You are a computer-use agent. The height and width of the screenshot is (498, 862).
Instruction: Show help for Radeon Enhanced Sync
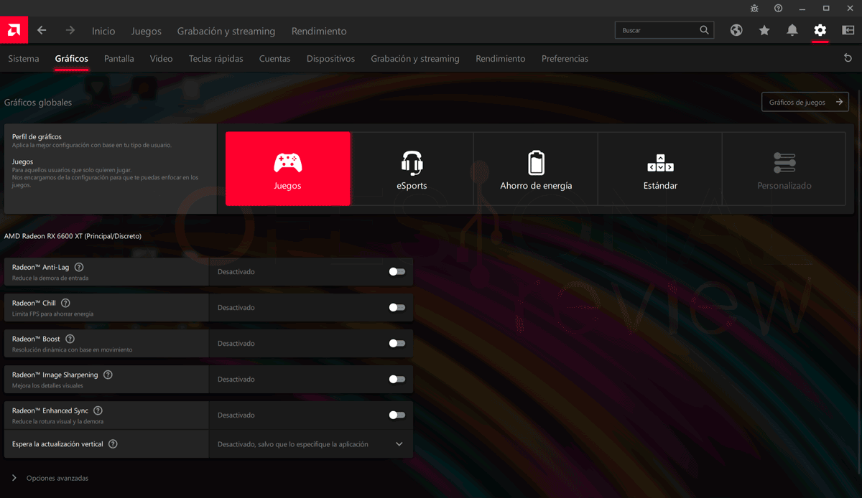[98, 410]
